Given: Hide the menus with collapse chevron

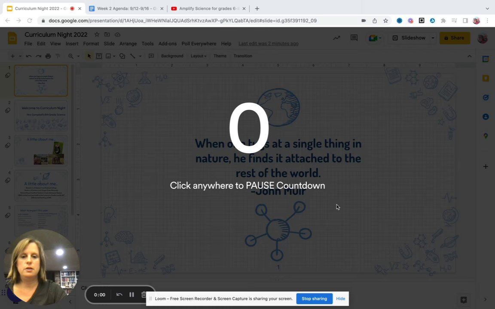Looking at the screenshot, I should pos(469,56).
